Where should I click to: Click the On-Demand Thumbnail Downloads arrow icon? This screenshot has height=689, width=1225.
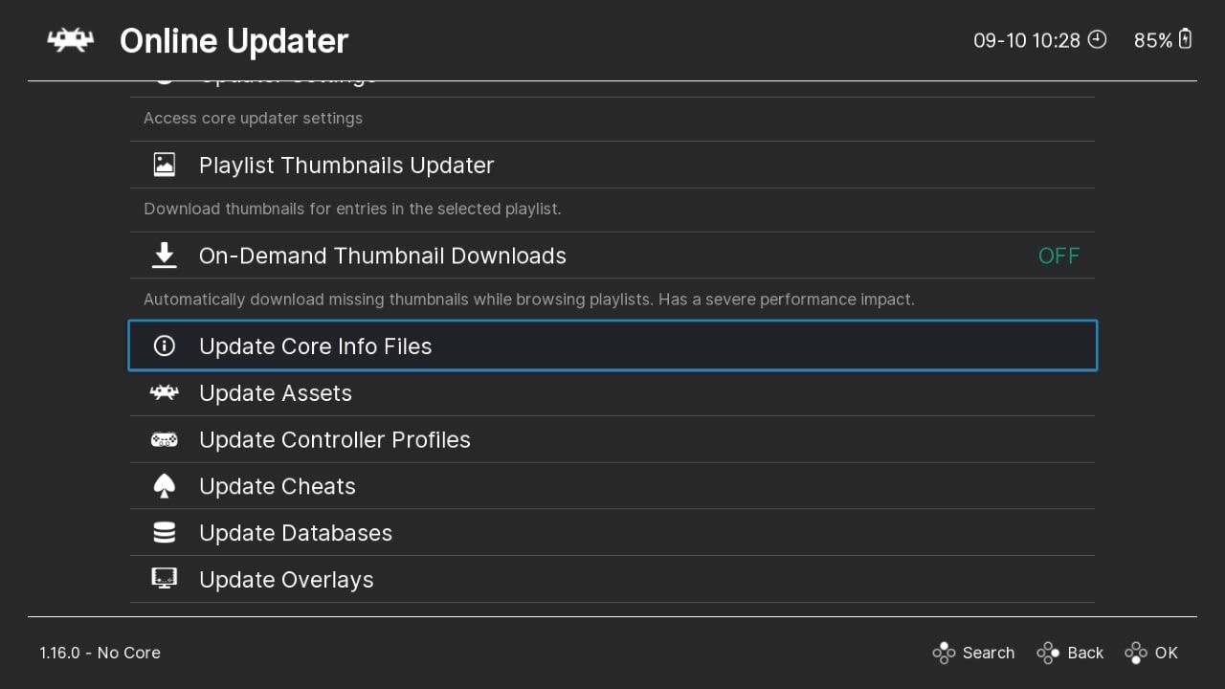165,256
